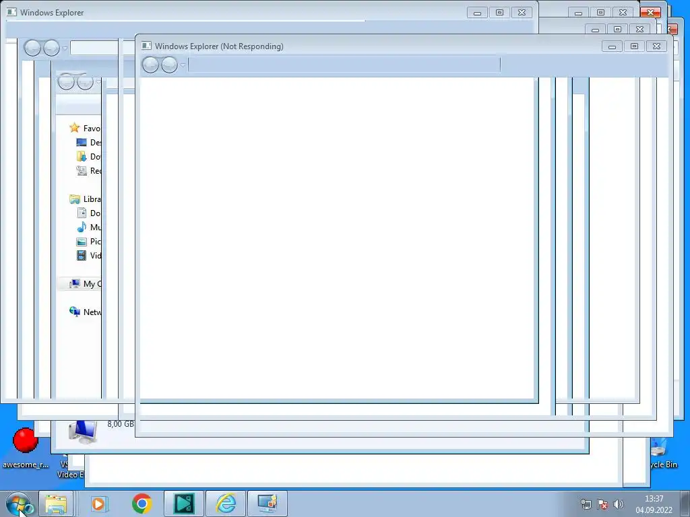Select Libraries in the navigation pane
This screenshot has height=517, width=690.
[x=85, y=199]
